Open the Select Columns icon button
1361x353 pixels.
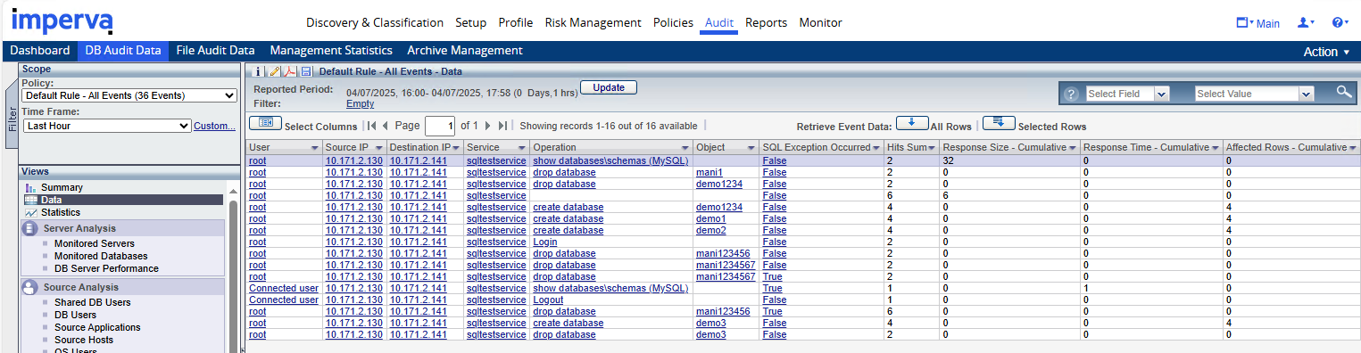[265, 123]
